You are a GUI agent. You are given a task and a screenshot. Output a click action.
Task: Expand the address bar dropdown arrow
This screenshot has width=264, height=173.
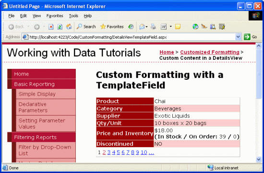(x=238, y=37)
